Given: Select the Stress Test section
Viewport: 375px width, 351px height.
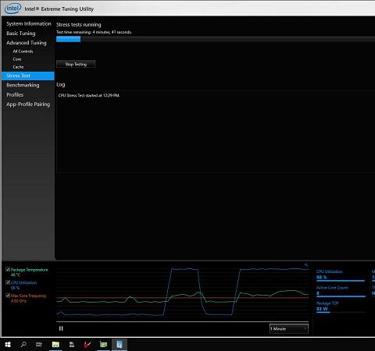Looking at the screenshot, I should (x=28, y=76).
